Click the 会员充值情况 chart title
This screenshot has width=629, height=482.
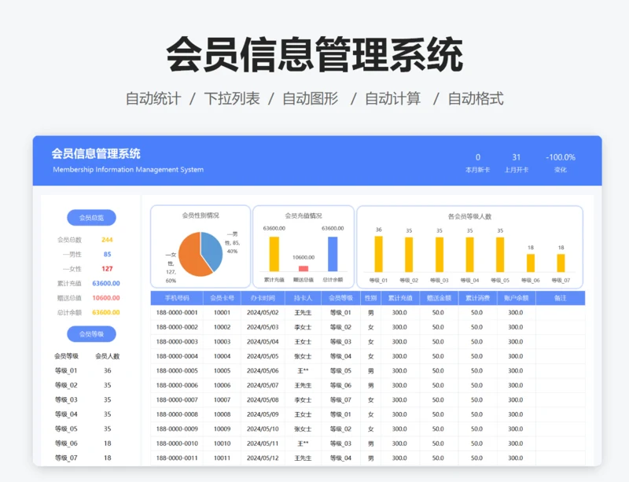(303, 216)
